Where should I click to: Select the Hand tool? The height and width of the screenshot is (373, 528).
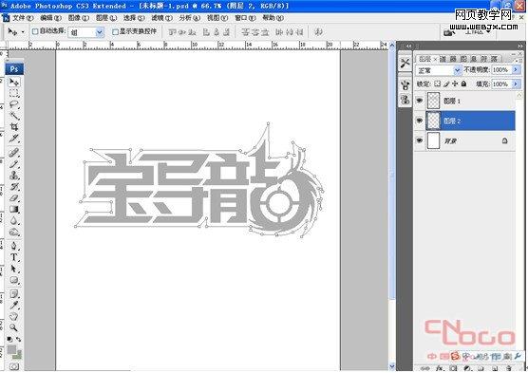[x=14, y=316]
